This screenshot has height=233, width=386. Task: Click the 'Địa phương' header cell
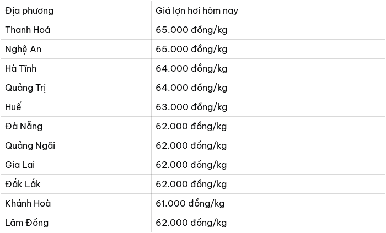click(x=76, y=10)
